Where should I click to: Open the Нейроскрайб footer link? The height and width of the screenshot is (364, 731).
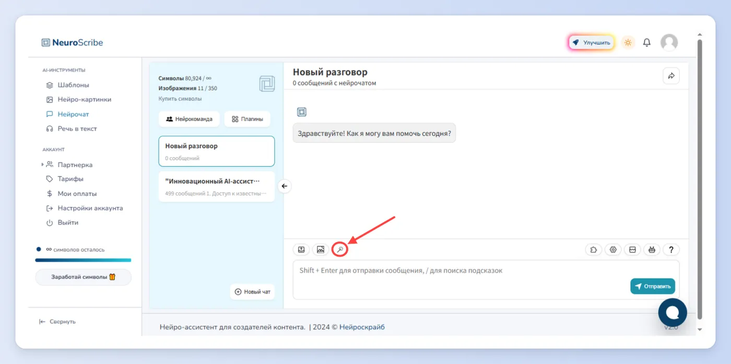tap(362, 327)
